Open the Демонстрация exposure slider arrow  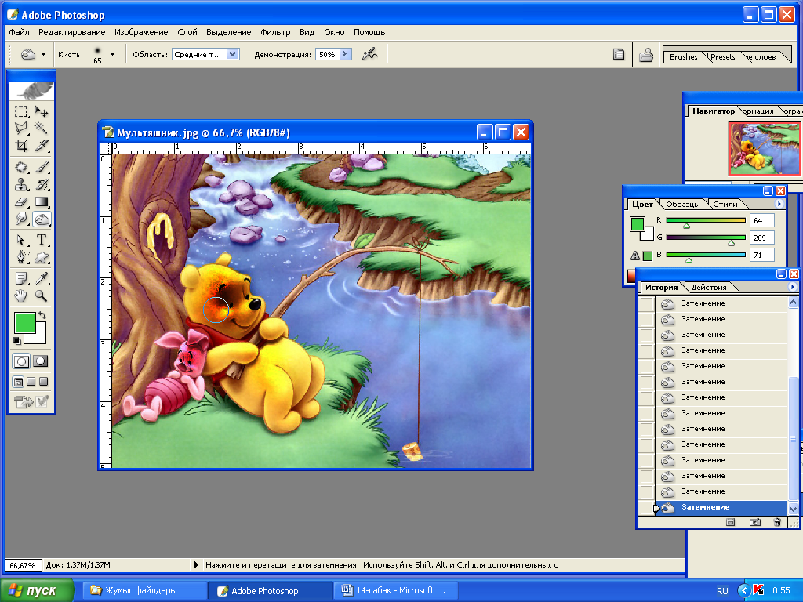click(x=345, y=54)
